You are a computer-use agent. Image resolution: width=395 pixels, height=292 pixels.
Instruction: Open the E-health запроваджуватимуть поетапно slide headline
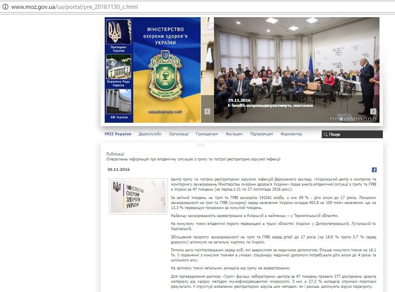coord(270,106)
